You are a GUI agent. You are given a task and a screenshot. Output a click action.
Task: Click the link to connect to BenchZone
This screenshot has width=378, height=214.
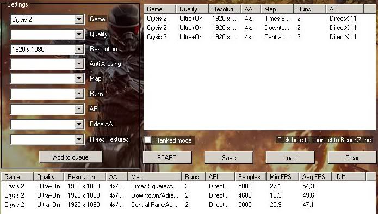(x=324, y=140)
